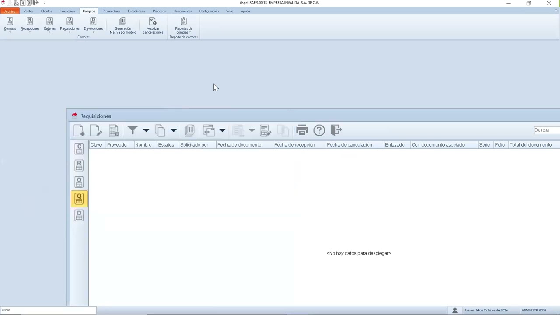Switch to the Proveedores ribbon tab
The image size is (560, 315).
[x=112, y=11]
